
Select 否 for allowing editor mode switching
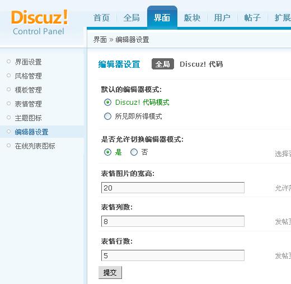134,152
